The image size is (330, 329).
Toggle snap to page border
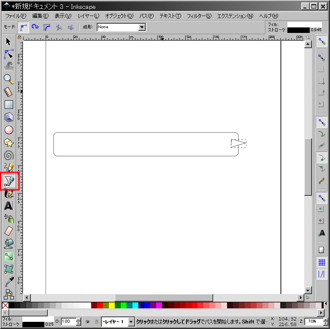(322, 250)
